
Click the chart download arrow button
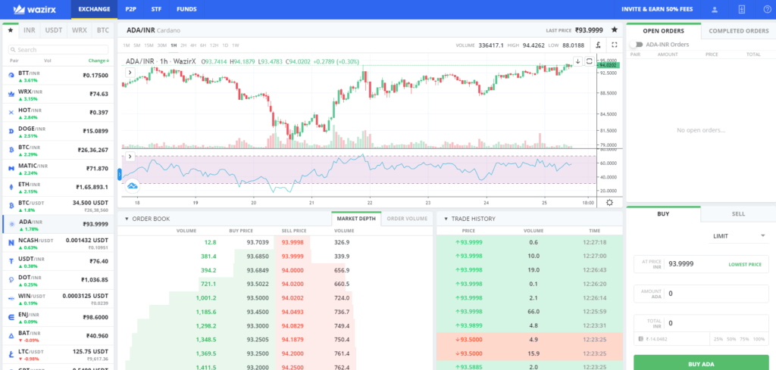(577, 61)
